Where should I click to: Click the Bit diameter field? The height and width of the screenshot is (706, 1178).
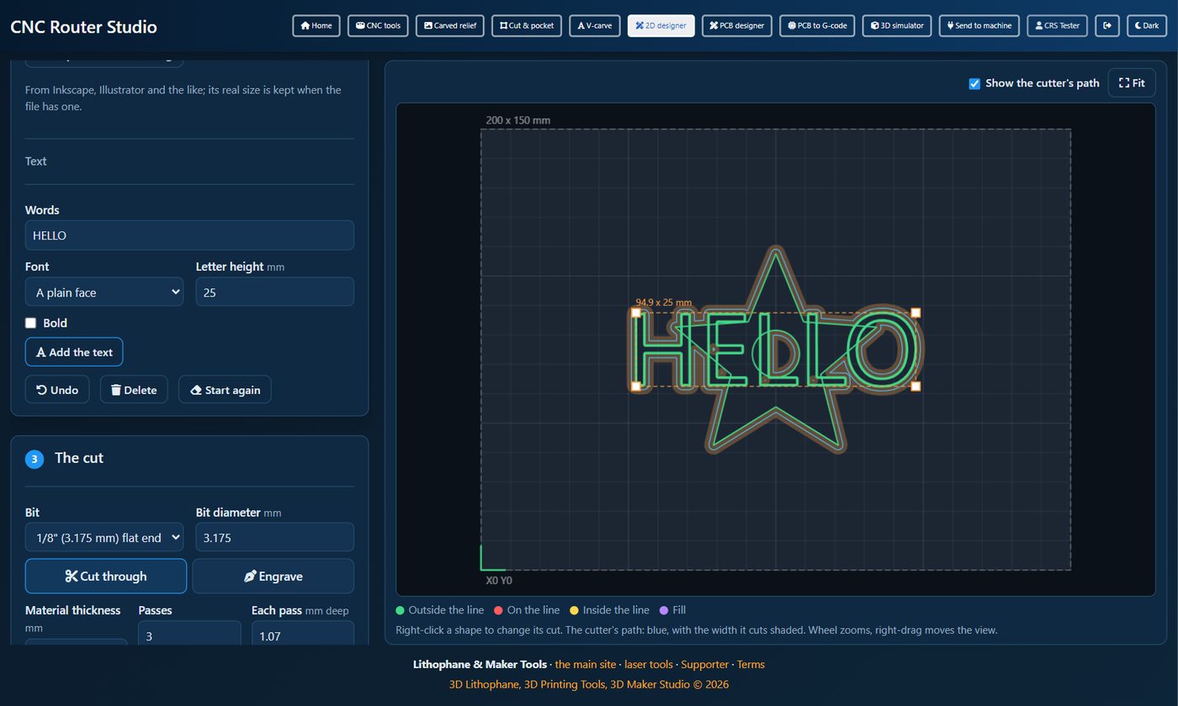[x=275, y=537]
